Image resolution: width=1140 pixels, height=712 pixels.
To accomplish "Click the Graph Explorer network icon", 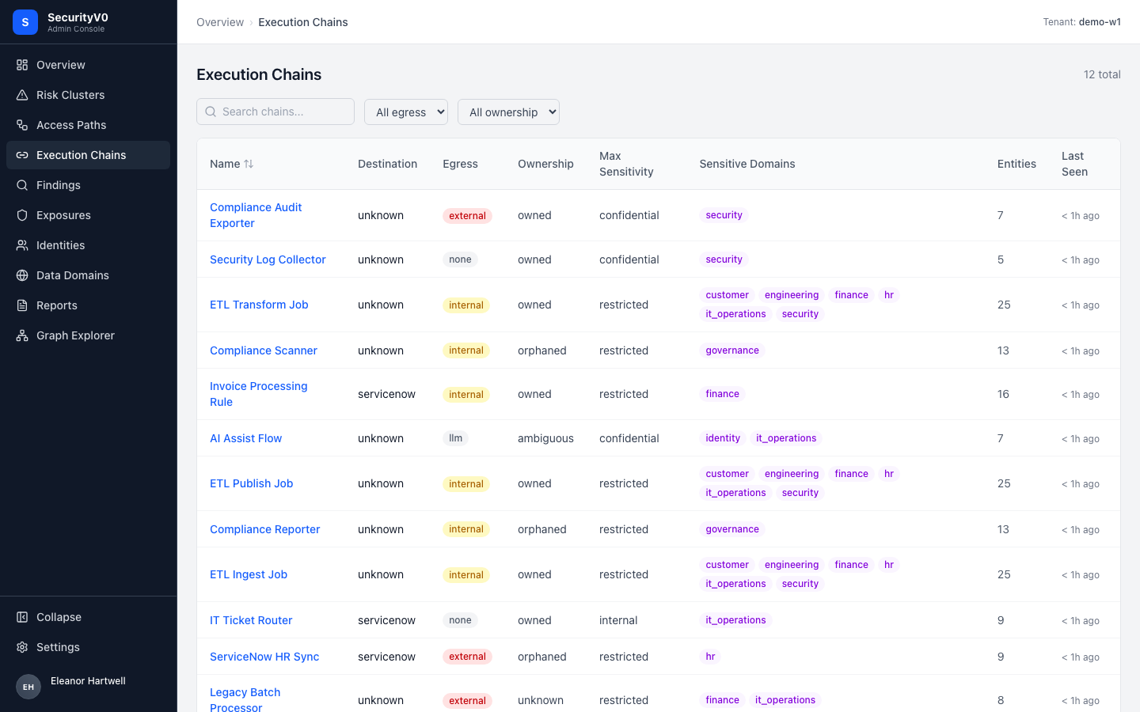I will pos(22,335).
